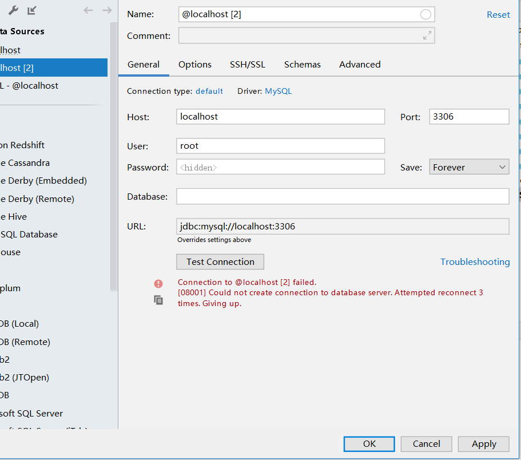Switch to the Options tab
The width and height of the screenshot is (521, 460).
coord(194,64)
